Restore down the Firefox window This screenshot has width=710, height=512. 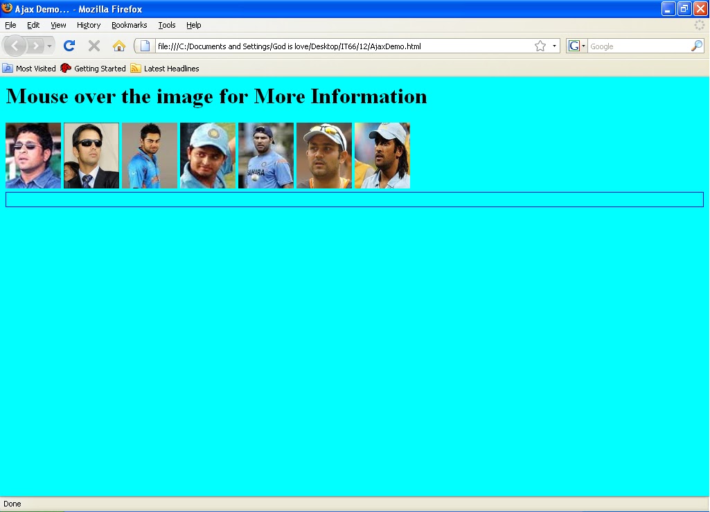coord(684,8)
